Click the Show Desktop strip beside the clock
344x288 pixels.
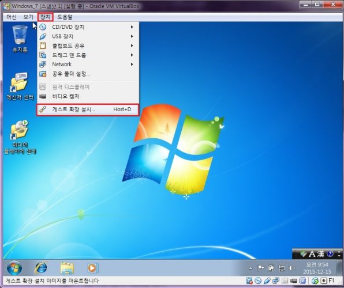pyautogui.click(x=339, y=267)
